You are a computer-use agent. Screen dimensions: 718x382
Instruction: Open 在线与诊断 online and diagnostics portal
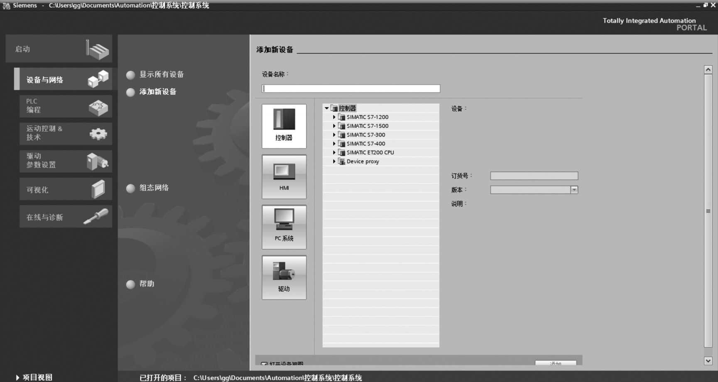[66, 217]
